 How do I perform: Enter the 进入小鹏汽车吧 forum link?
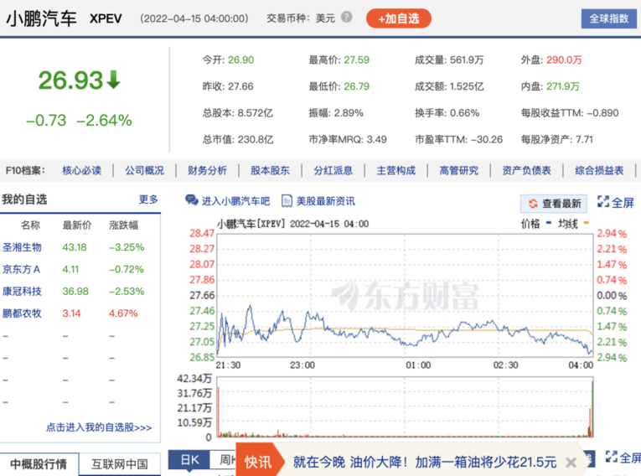[x=236, y=201]
